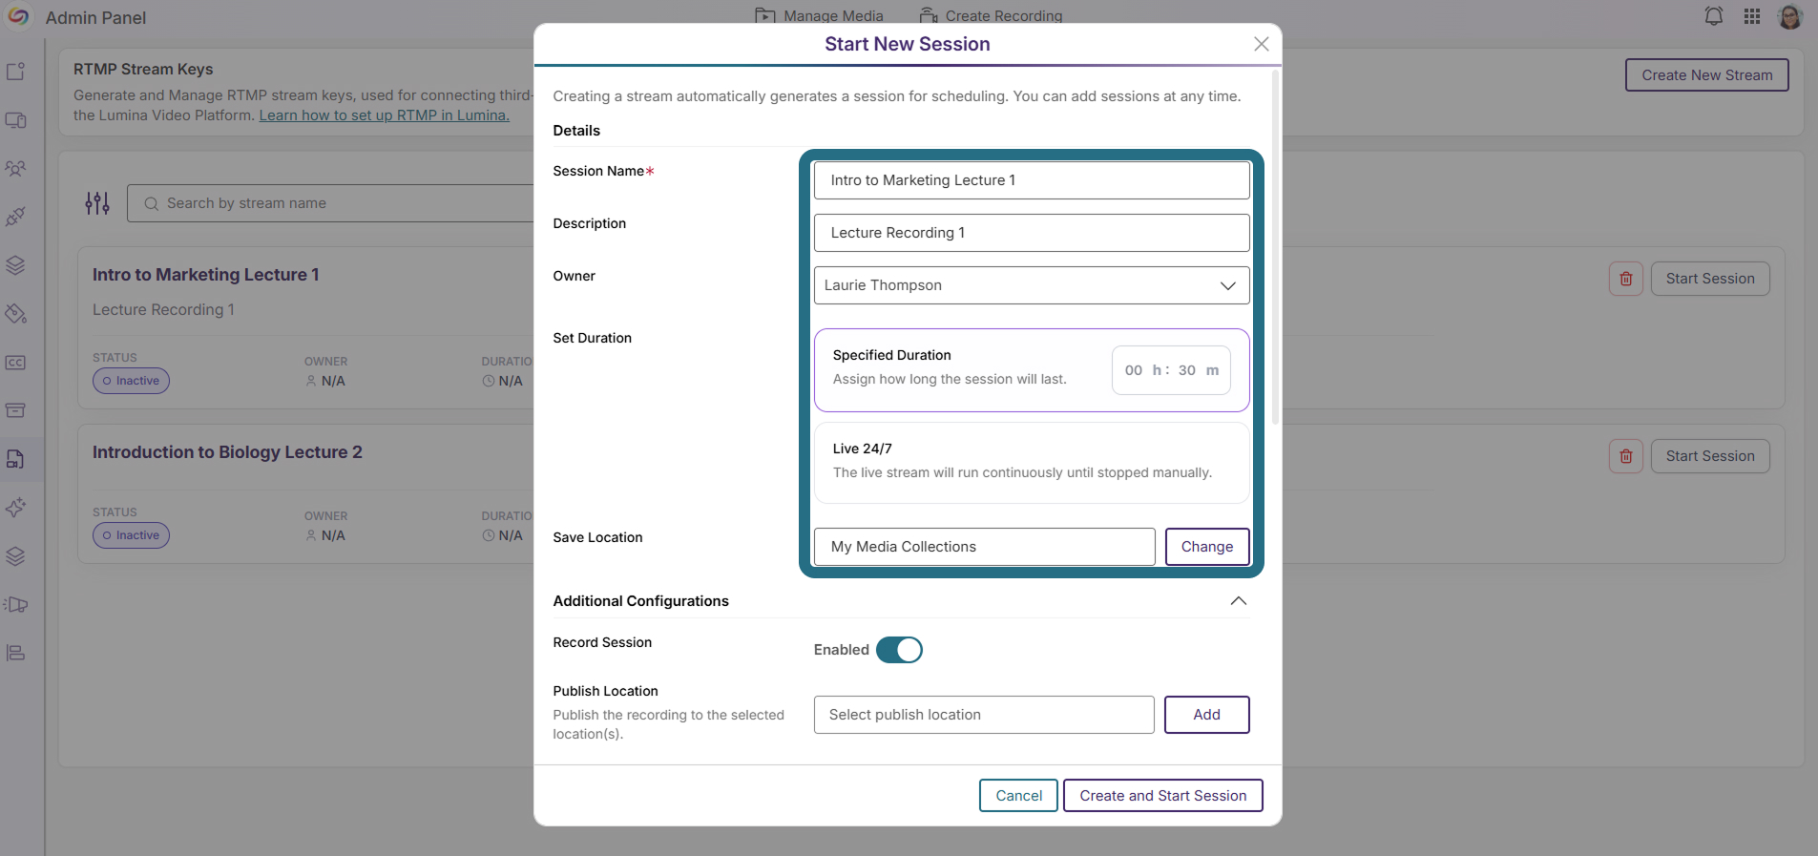Delete the Intro to Marketing Lecture 1 stream

click(x=1626, y=279)
